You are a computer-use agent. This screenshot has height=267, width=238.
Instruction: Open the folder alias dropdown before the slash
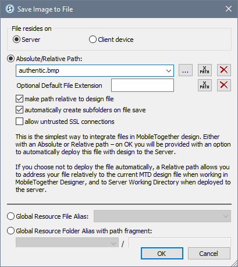67,243
